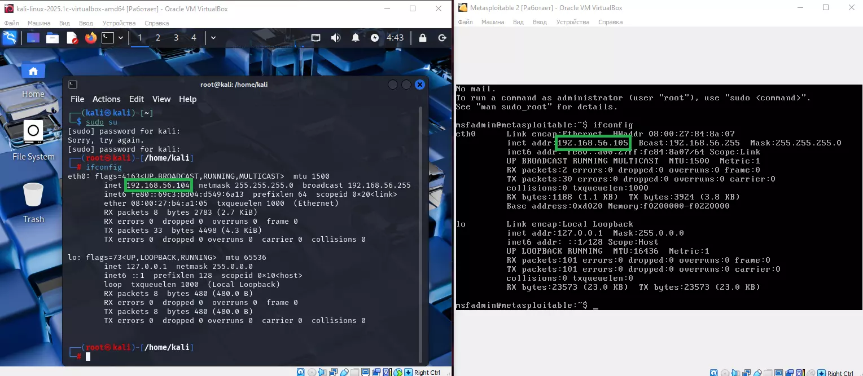
Task: Click the show desktop panel icon
Action: tap(33, 38)
